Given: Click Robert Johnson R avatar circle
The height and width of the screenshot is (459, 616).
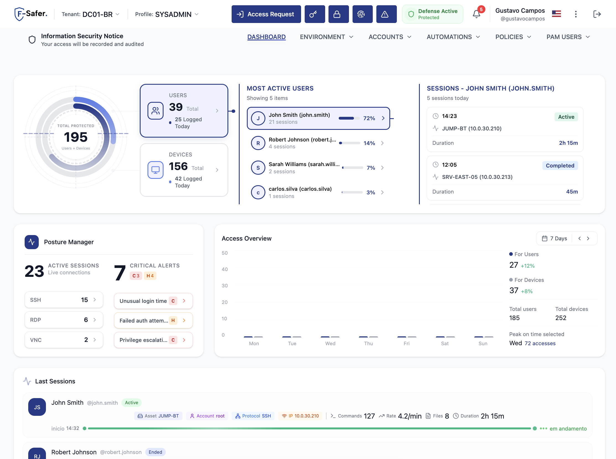Looking at the screenshot, I should (x=258, y=143).
